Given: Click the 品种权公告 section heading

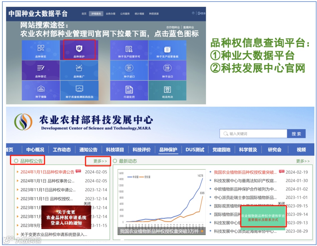Looking at the screenshot, I should point(31,161).
